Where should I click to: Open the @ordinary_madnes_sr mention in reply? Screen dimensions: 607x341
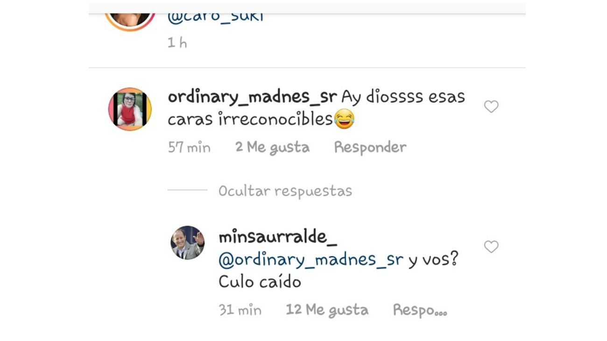point(311,260)
